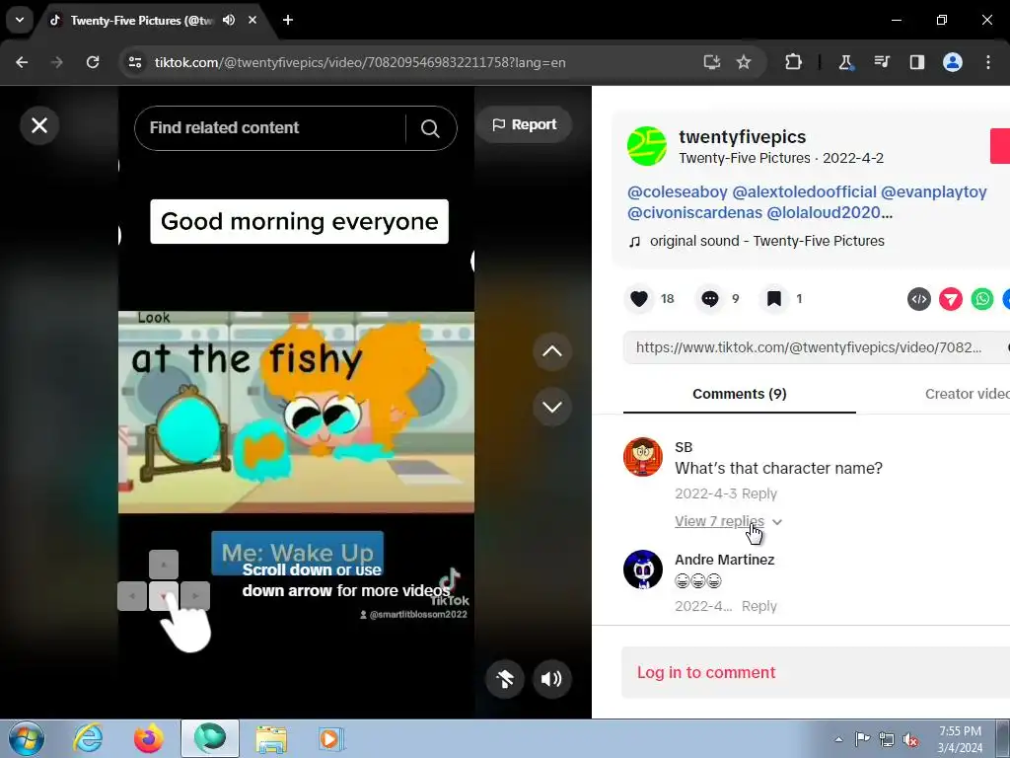The width and height of the screenshot is (1010, 758).
Task: Click the address bar URL
Action: (x=360, y=62)
